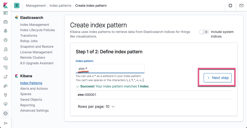Image resolution: width=247 pixels, height=128 pixels.
Task: Open Snapshot and Restore page
Action: coord(37,47)
